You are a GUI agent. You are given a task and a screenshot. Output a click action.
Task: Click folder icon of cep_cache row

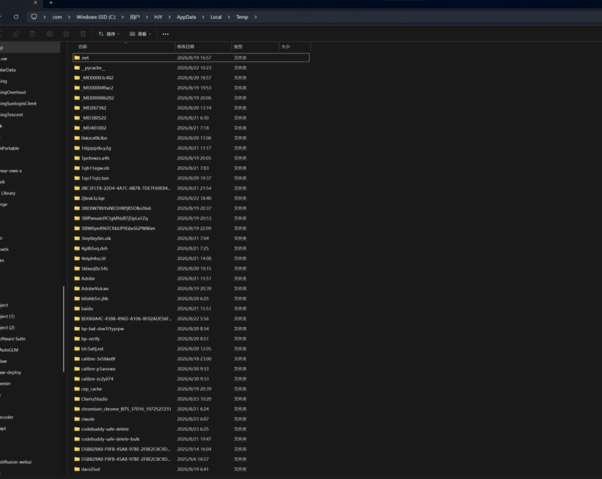pos(78,389)
